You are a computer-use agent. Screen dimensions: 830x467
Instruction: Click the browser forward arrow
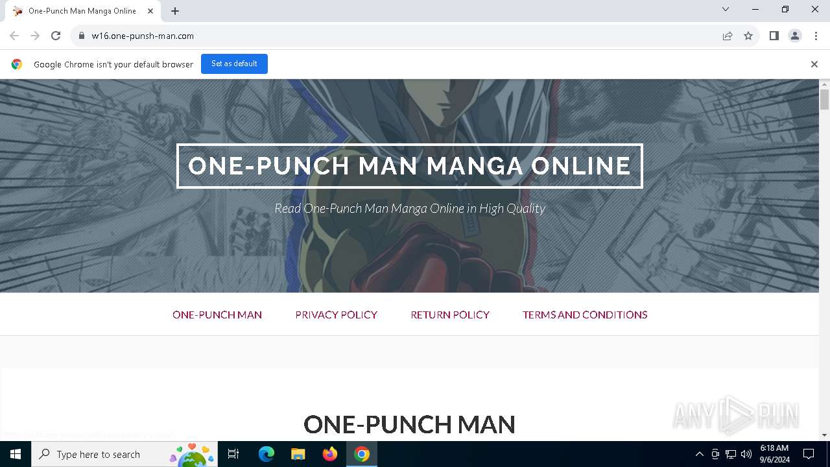35,36
